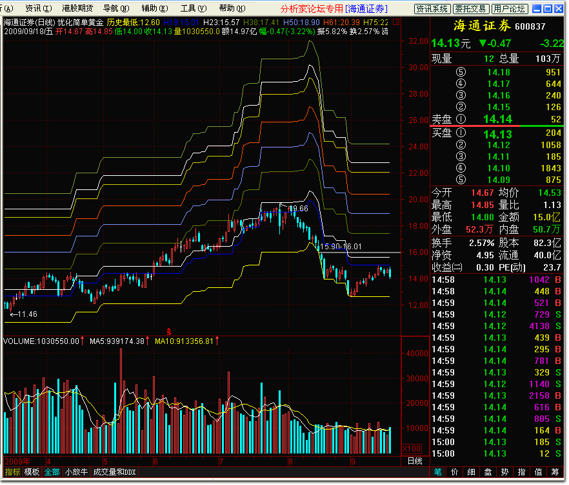Click the 15.30-16.01 gap annotation
This screenshot has width=569, height=485.
(x=341, y=247)
